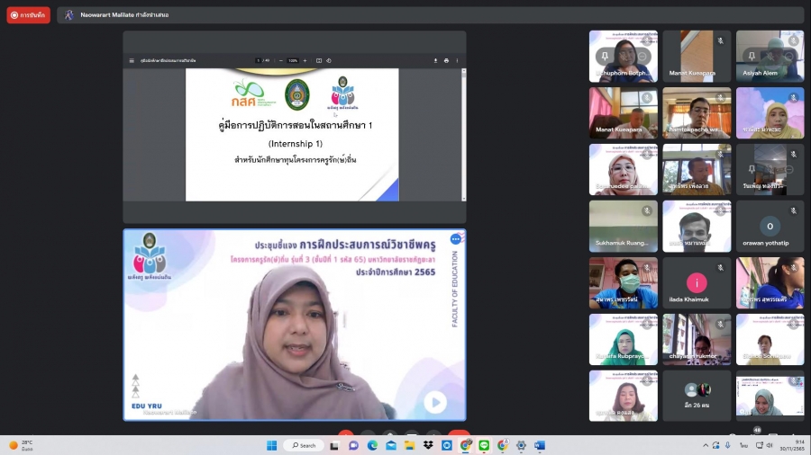811x455 pixels.
Task: Open the Windows Start menu
Action: [271, 445]
